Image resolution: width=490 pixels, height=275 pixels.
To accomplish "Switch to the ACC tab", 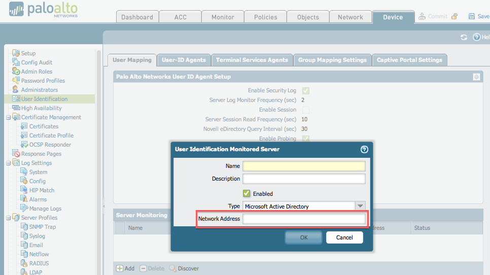I will point(180,17).
